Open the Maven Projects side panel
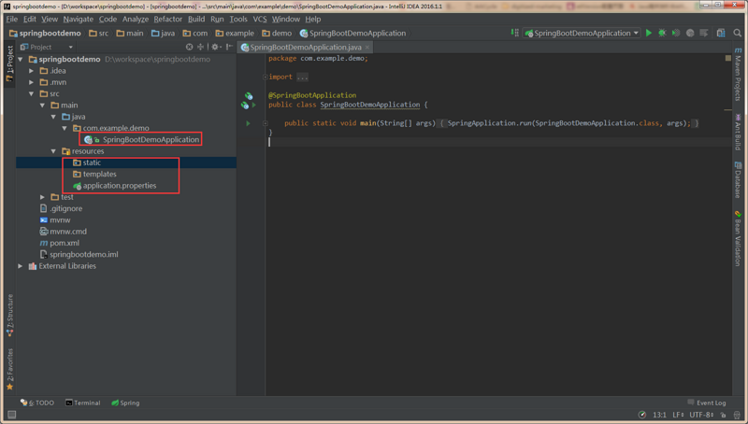 pos(738,75)
